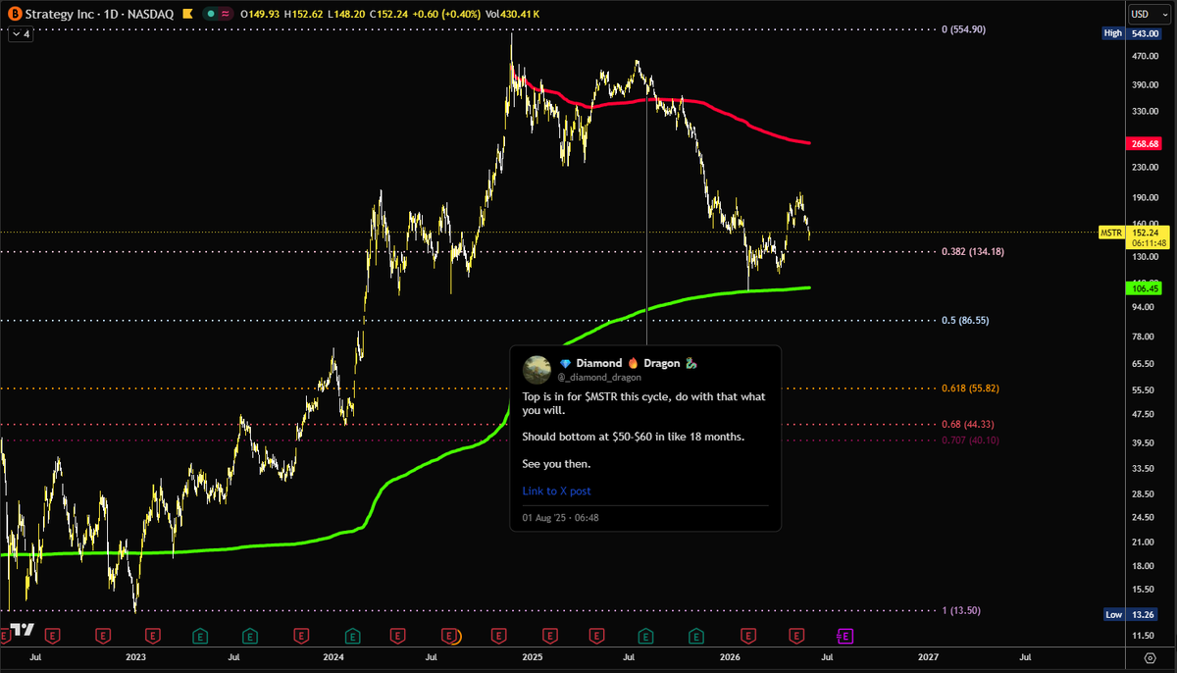The height and width of the screenshot is (673, 1177).
Task: Click the yellow flag icon beside NASDAQ
Action: coord(186,15)
